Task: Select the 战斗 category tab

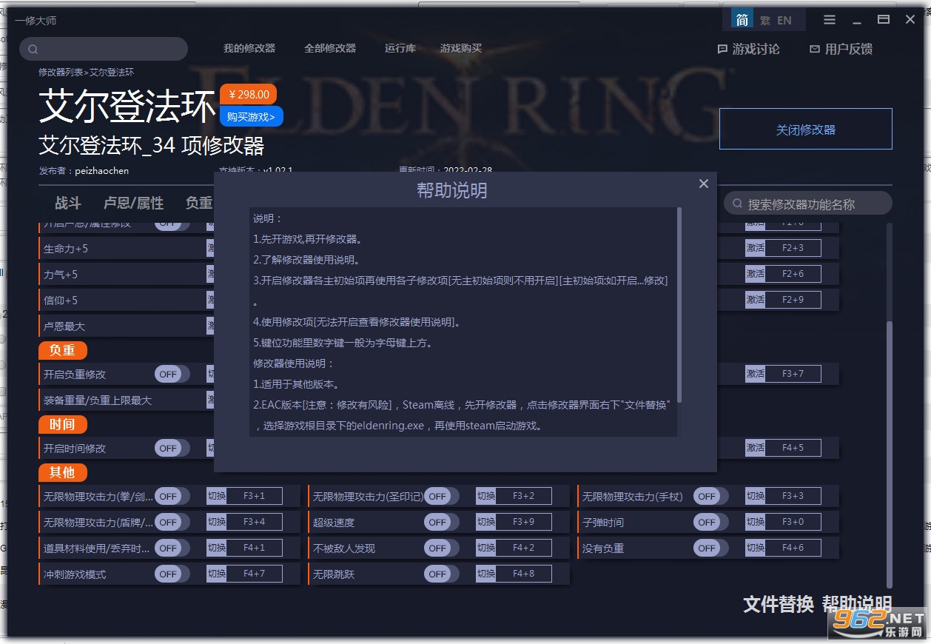Action: pos(68,203)
